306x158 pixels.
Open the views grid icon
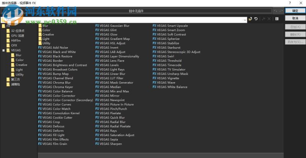277,19
